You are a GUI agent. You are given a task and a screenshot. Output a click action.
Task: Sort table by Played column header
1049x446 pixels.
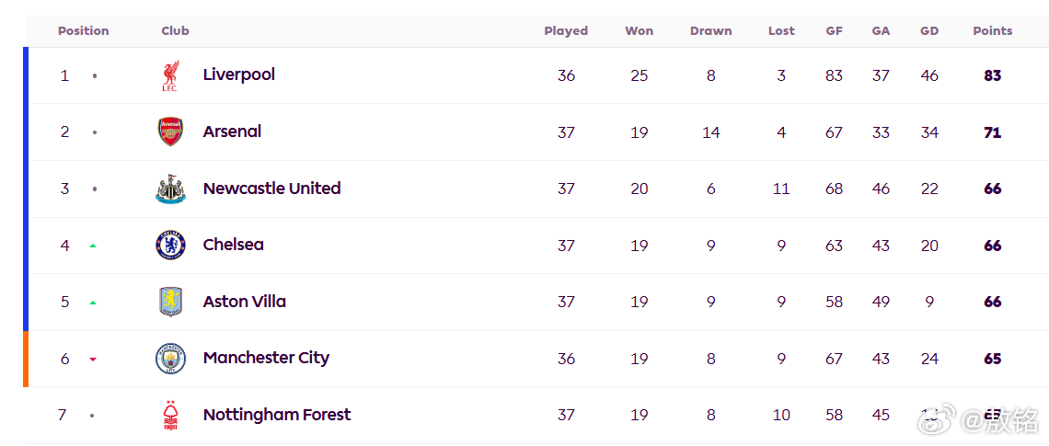pyautogui.click(x=565, y=30)
